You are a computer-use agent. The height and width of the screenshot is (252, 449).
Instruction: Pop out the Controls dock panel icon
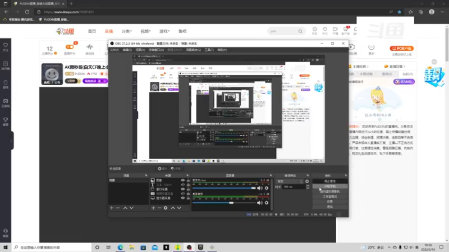[346, 175]
